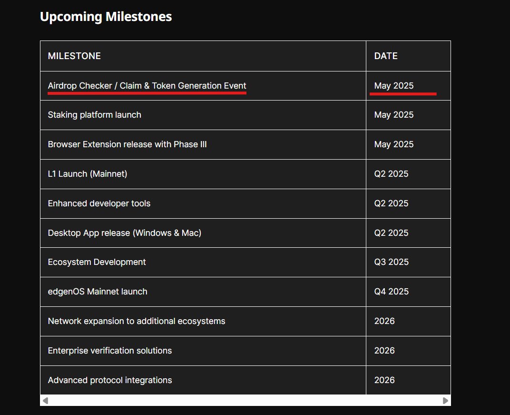Click Q2 2025 date for Desktop App release
The height and width of the screenshot is (415, 510).
tap(391, 233)
